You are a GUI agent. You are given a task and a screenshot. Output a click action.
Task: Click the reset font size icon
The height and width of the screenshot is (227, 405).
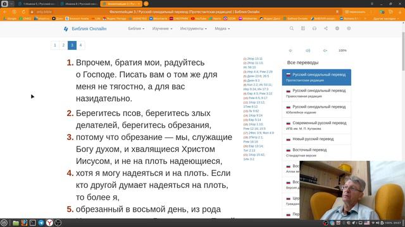point(308,50)
